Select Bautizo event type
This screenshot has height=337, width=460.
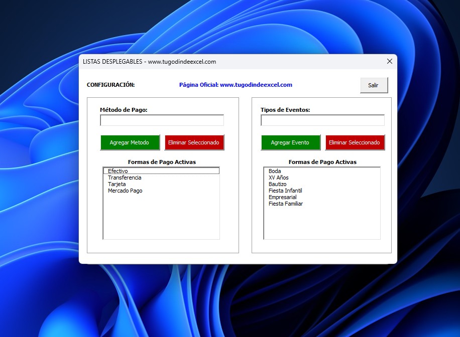click(x=278, y=184)
